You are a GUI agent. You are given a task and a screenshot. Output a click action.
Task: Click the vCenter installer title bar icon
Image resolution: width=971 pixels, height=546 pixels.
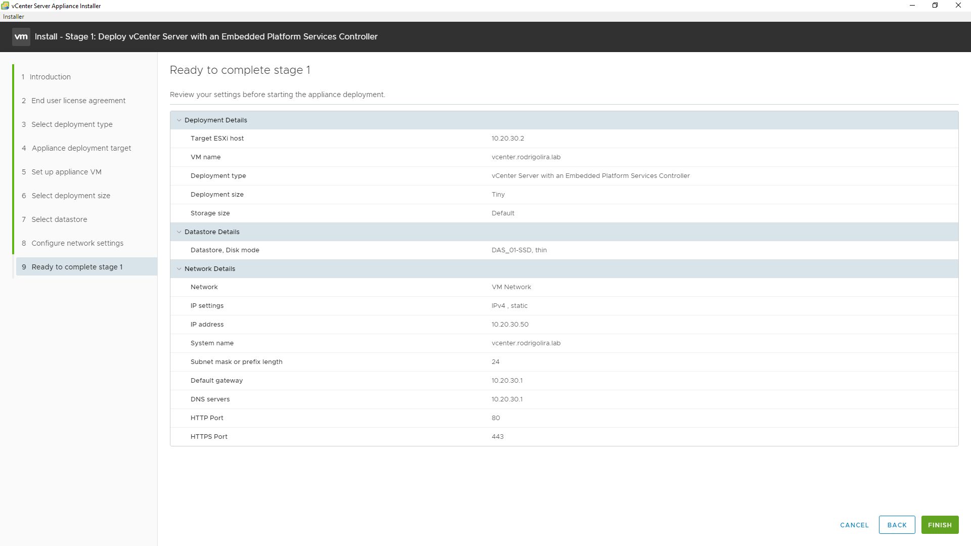coord(5,6)
